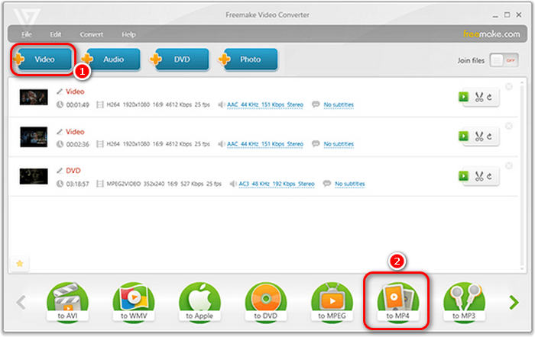Open audio track options of 00:02:36 video
The height and width of the screenshot is (337, 535).
(265, 144)
